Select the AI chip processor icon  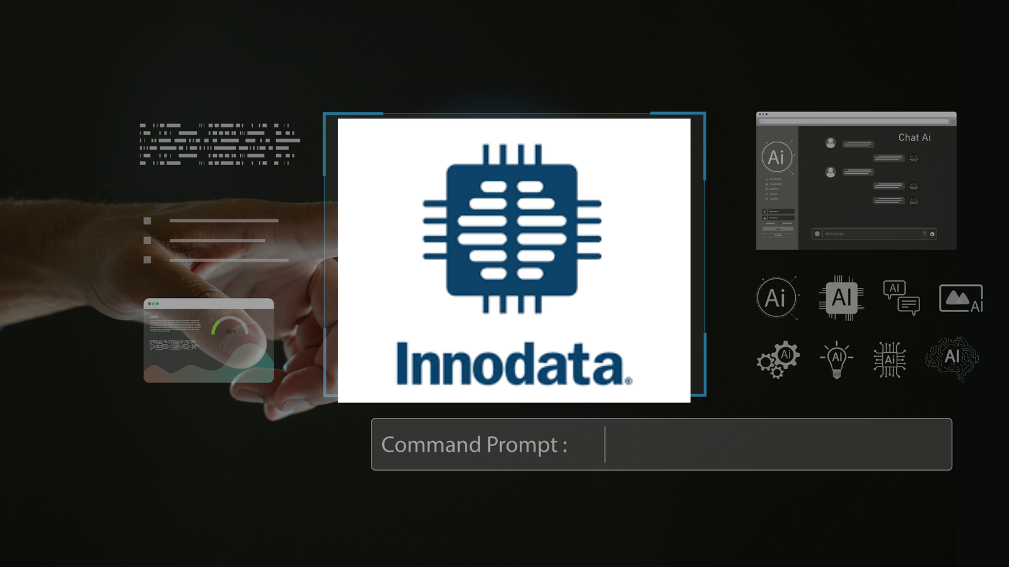coord(842,297)
